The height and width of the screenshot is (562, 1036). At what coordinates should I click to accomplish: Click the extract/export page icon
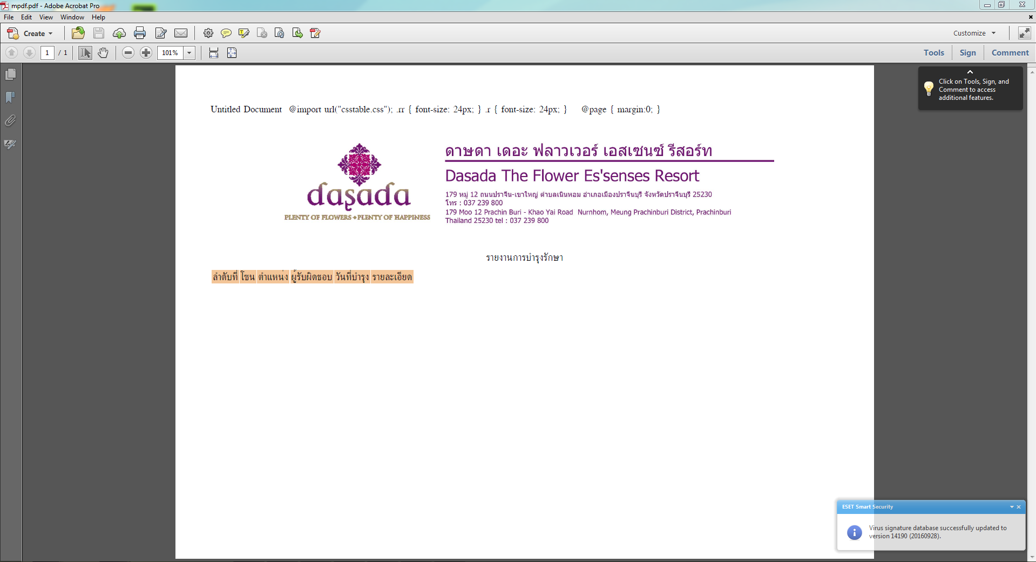[x=297, y=33]
